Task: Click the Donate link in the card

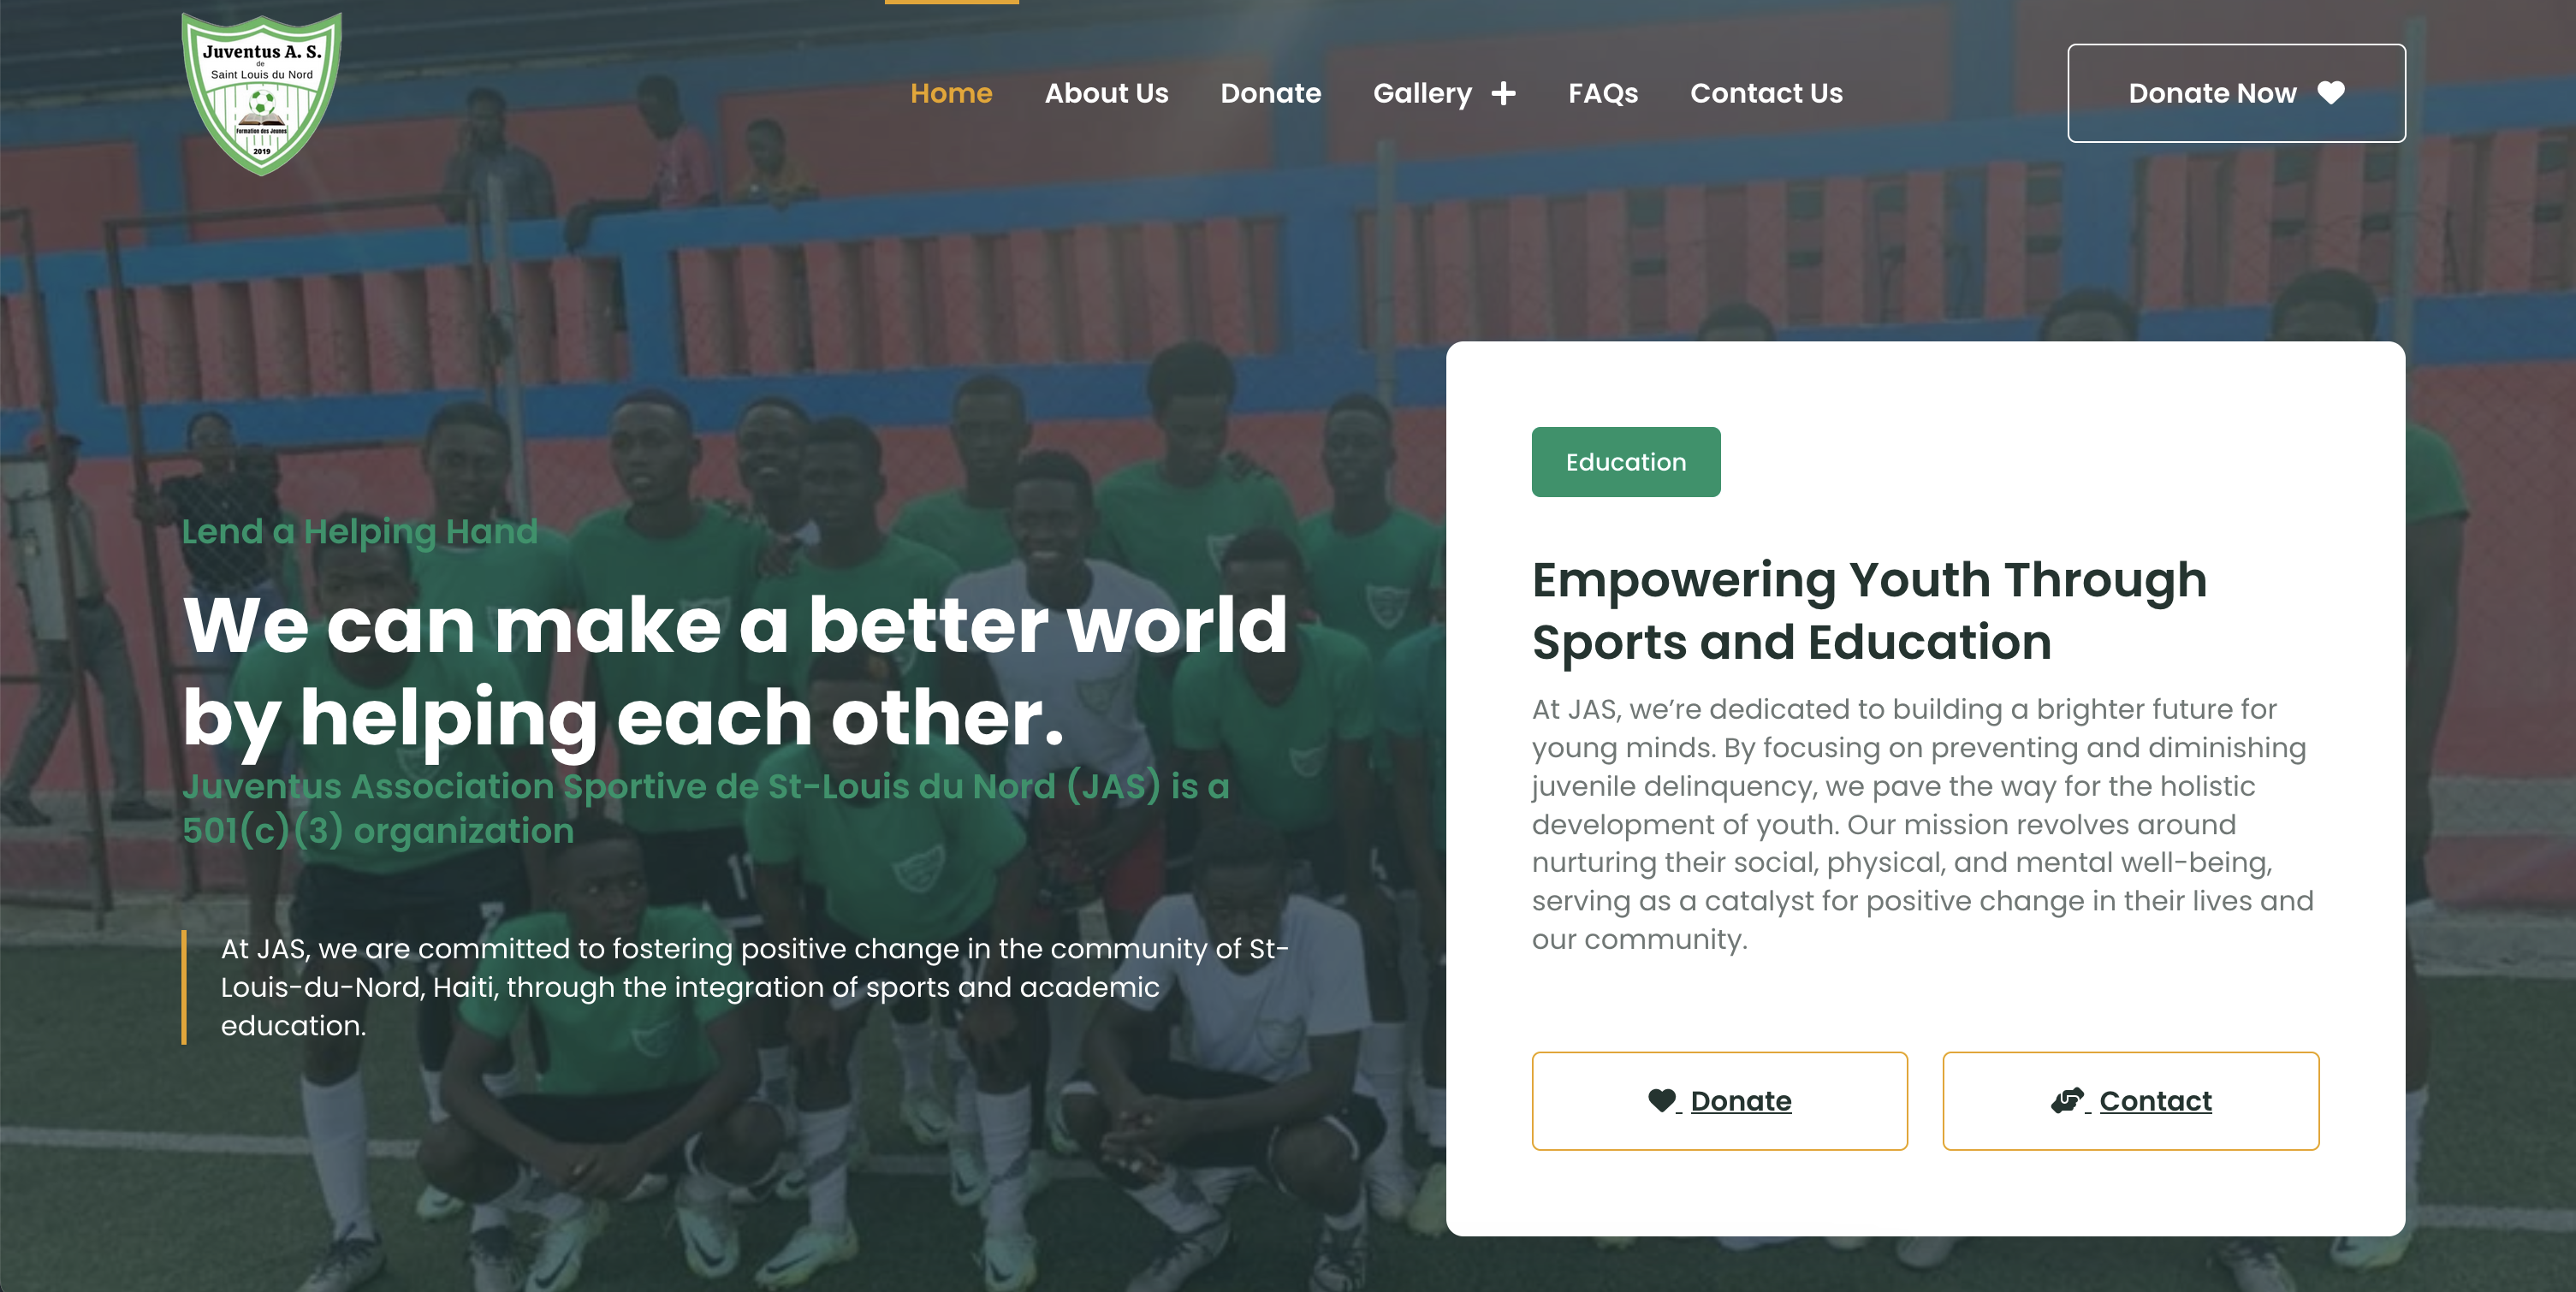Action: coord(1719,1100)
